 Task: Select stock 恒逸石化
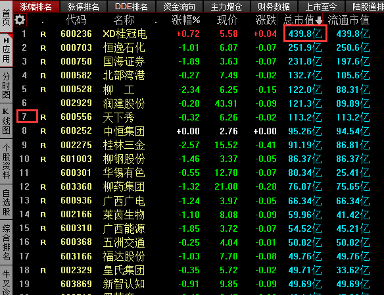click(124, 47)
